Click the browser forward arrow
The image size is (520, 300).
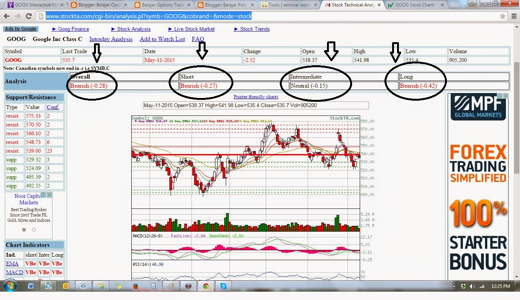(18, 17)
